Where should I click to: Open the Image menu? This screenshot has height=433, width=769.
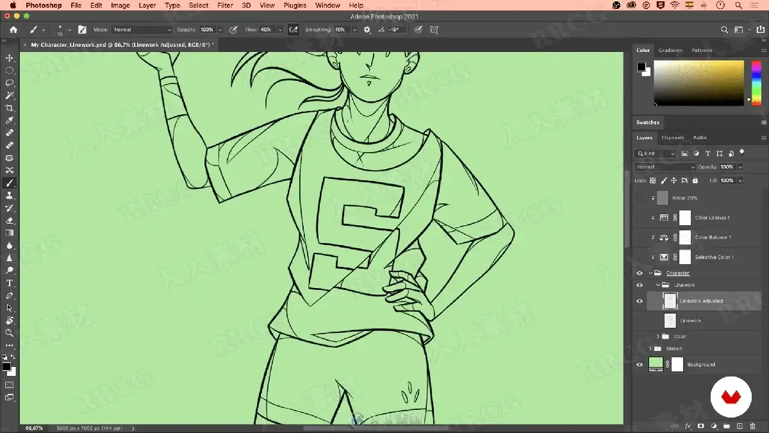(x=120, y=5)
